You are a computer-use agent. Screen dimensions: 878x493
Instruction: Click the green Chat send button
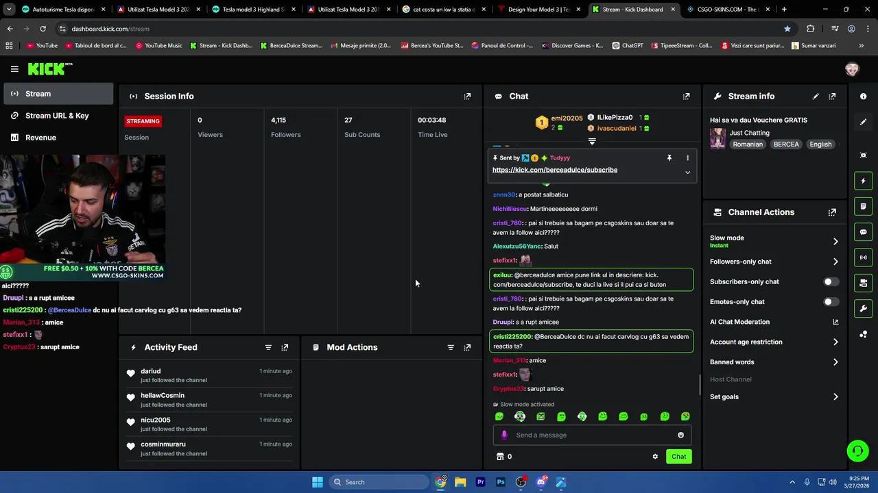tap(678, 457)
